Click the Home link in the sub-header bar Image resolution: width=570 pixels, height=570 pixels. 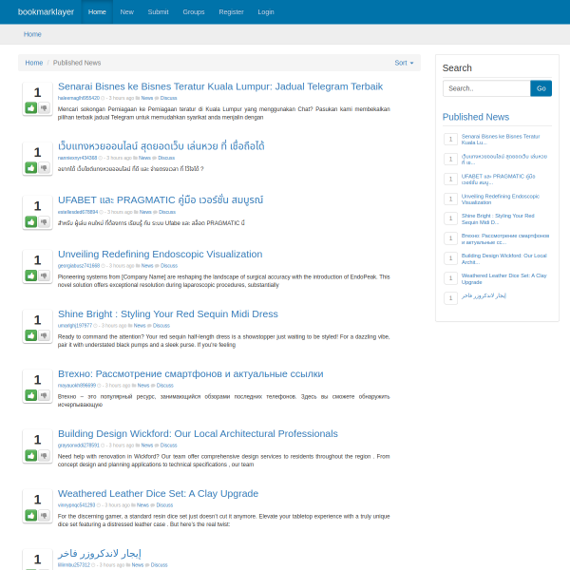[x=32, y=34]
